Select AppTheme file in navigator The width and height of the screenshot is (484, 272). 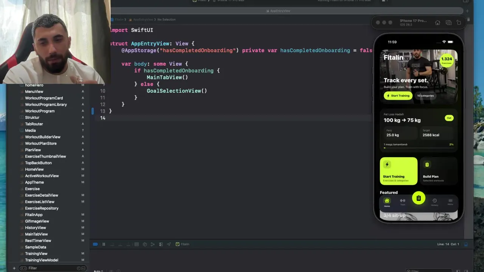pos(34,182)
